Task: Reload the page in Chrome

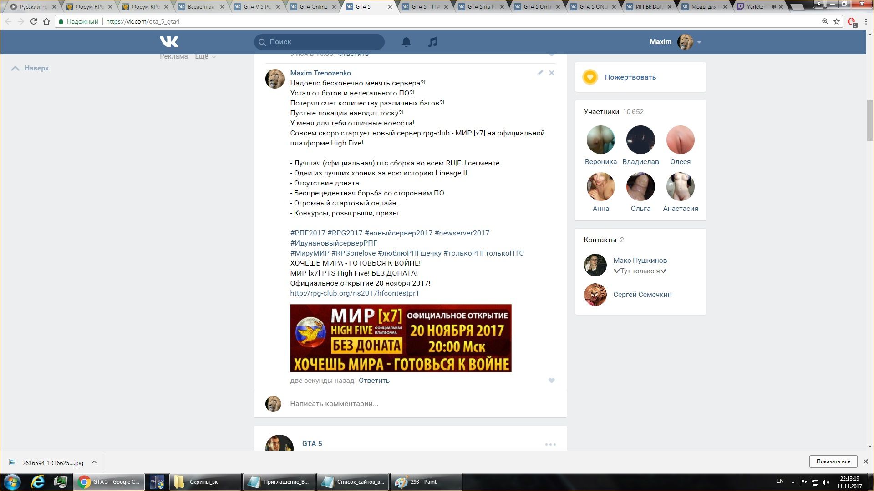Action: pos(33,21)
